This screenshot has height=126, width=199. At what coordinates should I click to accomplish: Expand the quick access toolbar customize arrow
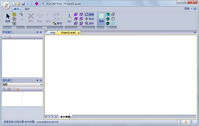coord(43,4)
